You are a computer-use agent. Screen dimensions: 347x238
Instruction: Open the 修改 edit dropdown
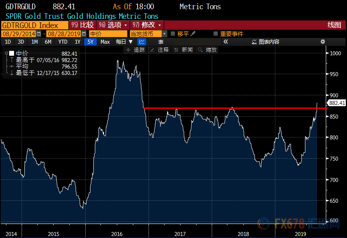(x=147, y=25)
